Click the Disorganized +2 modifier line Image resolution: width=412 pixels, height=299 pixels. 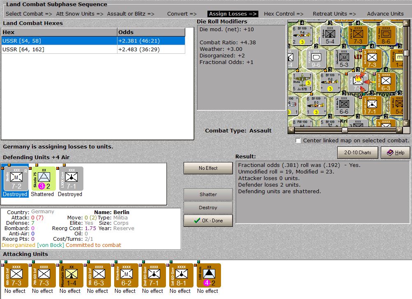click(x=222, y=56)
